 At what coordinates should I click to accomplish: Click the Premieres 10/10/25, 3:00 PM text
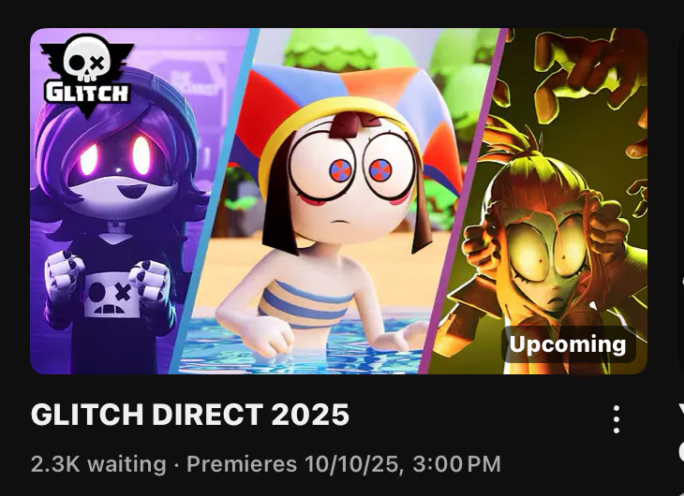pyautogui.click(x=344, y=464)
